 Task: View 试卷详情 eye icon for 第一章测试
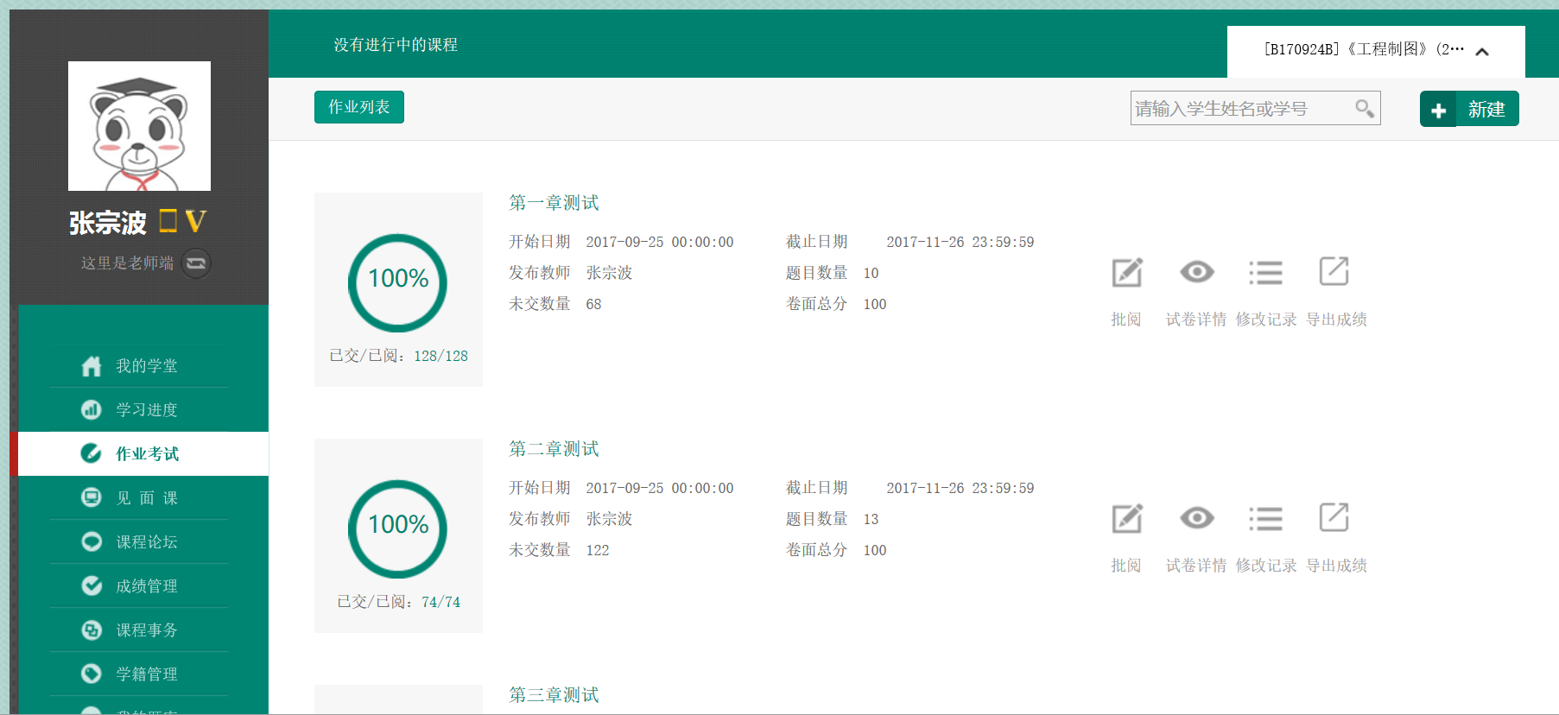1196,272
